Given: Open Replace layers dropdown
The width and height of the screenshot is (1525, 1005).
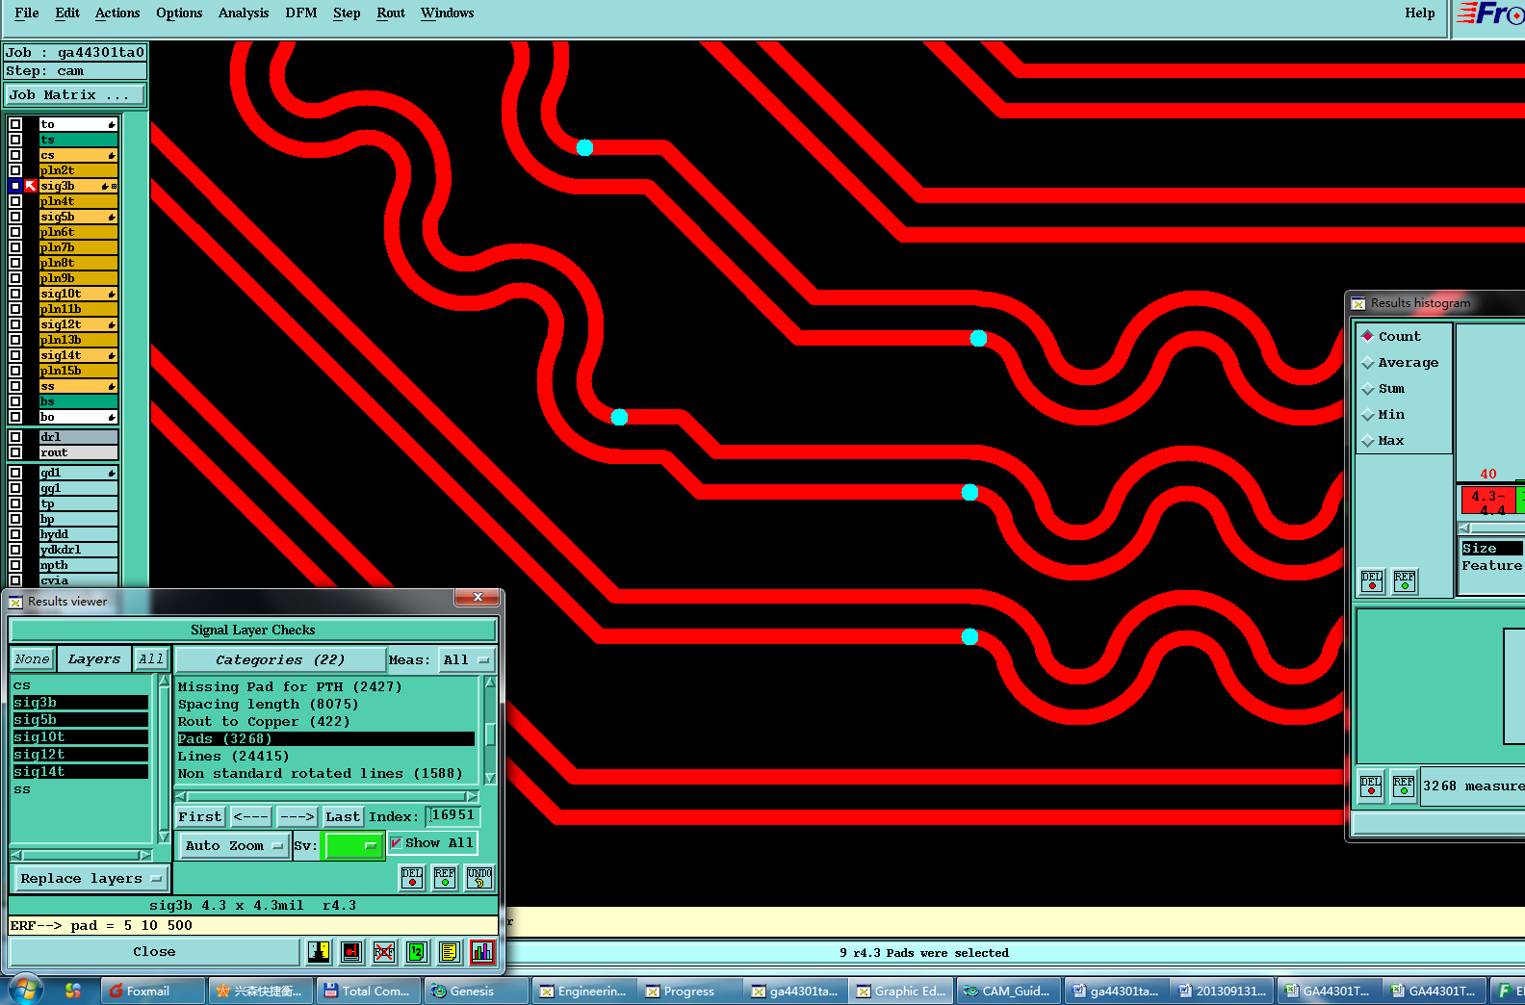Looking at the screenshot, I should click(x=90, y=878).
